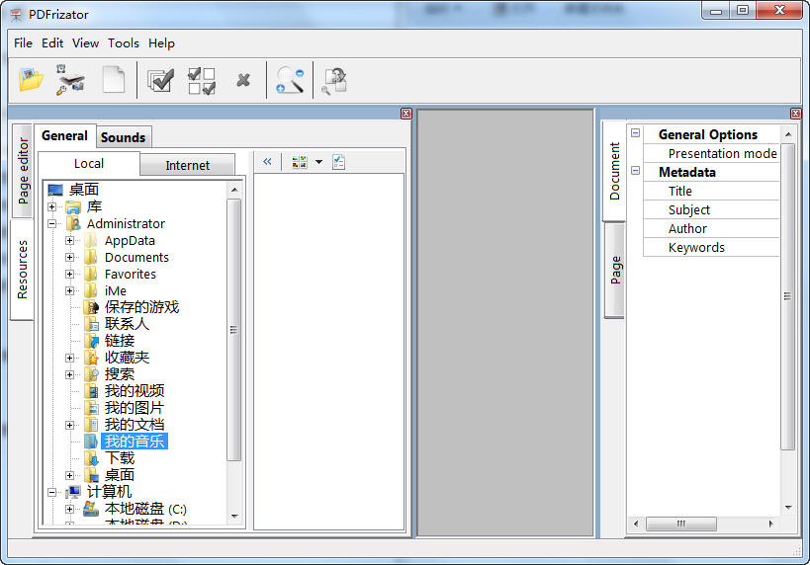Click the select all checkmark icon
The height and width of the screenshot is (565, 810).
(160, 80)
